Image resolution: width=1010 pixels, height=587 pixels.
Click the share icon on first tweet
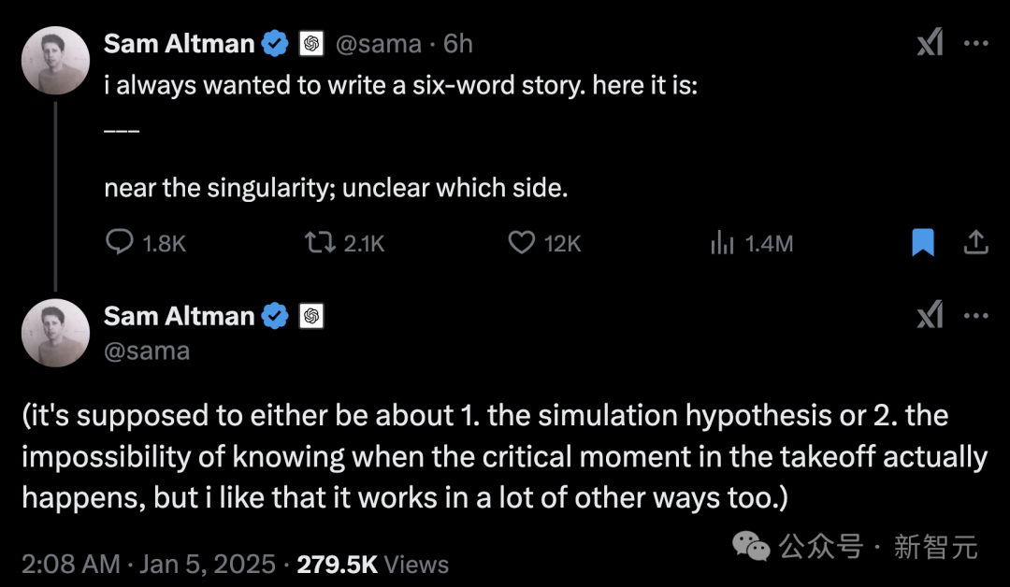pos(975,243)
